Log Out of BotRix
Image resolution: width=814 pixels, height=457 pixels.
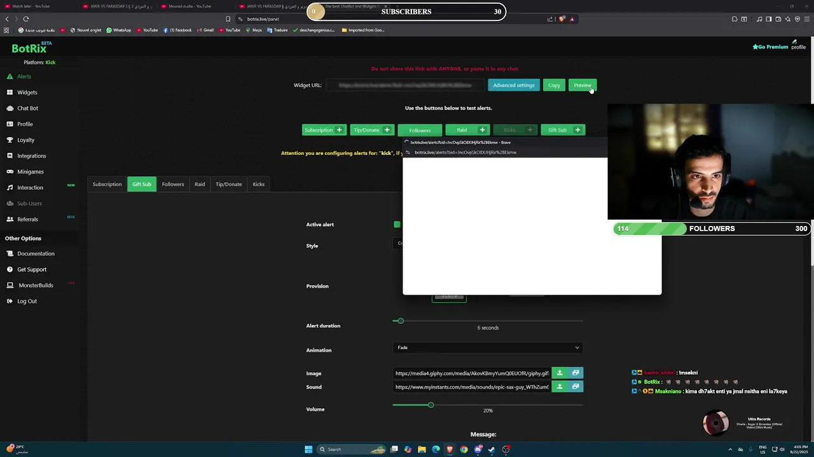click(x=27, y=301)
